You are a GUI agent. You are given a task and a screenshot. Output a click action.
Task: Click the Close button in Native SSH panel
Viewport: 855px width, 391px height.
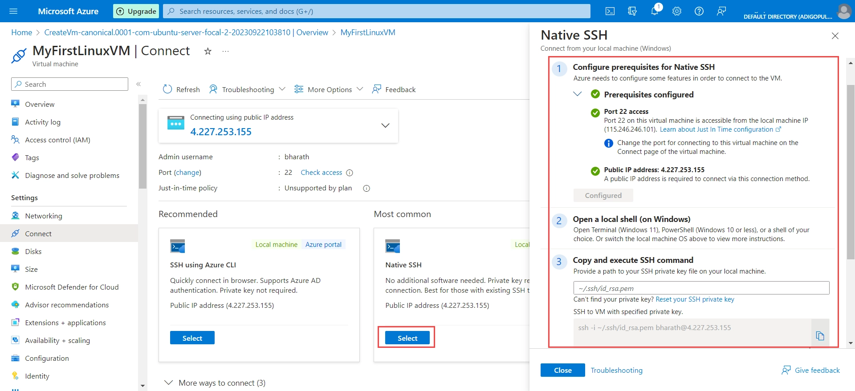[x=563, y=370]
